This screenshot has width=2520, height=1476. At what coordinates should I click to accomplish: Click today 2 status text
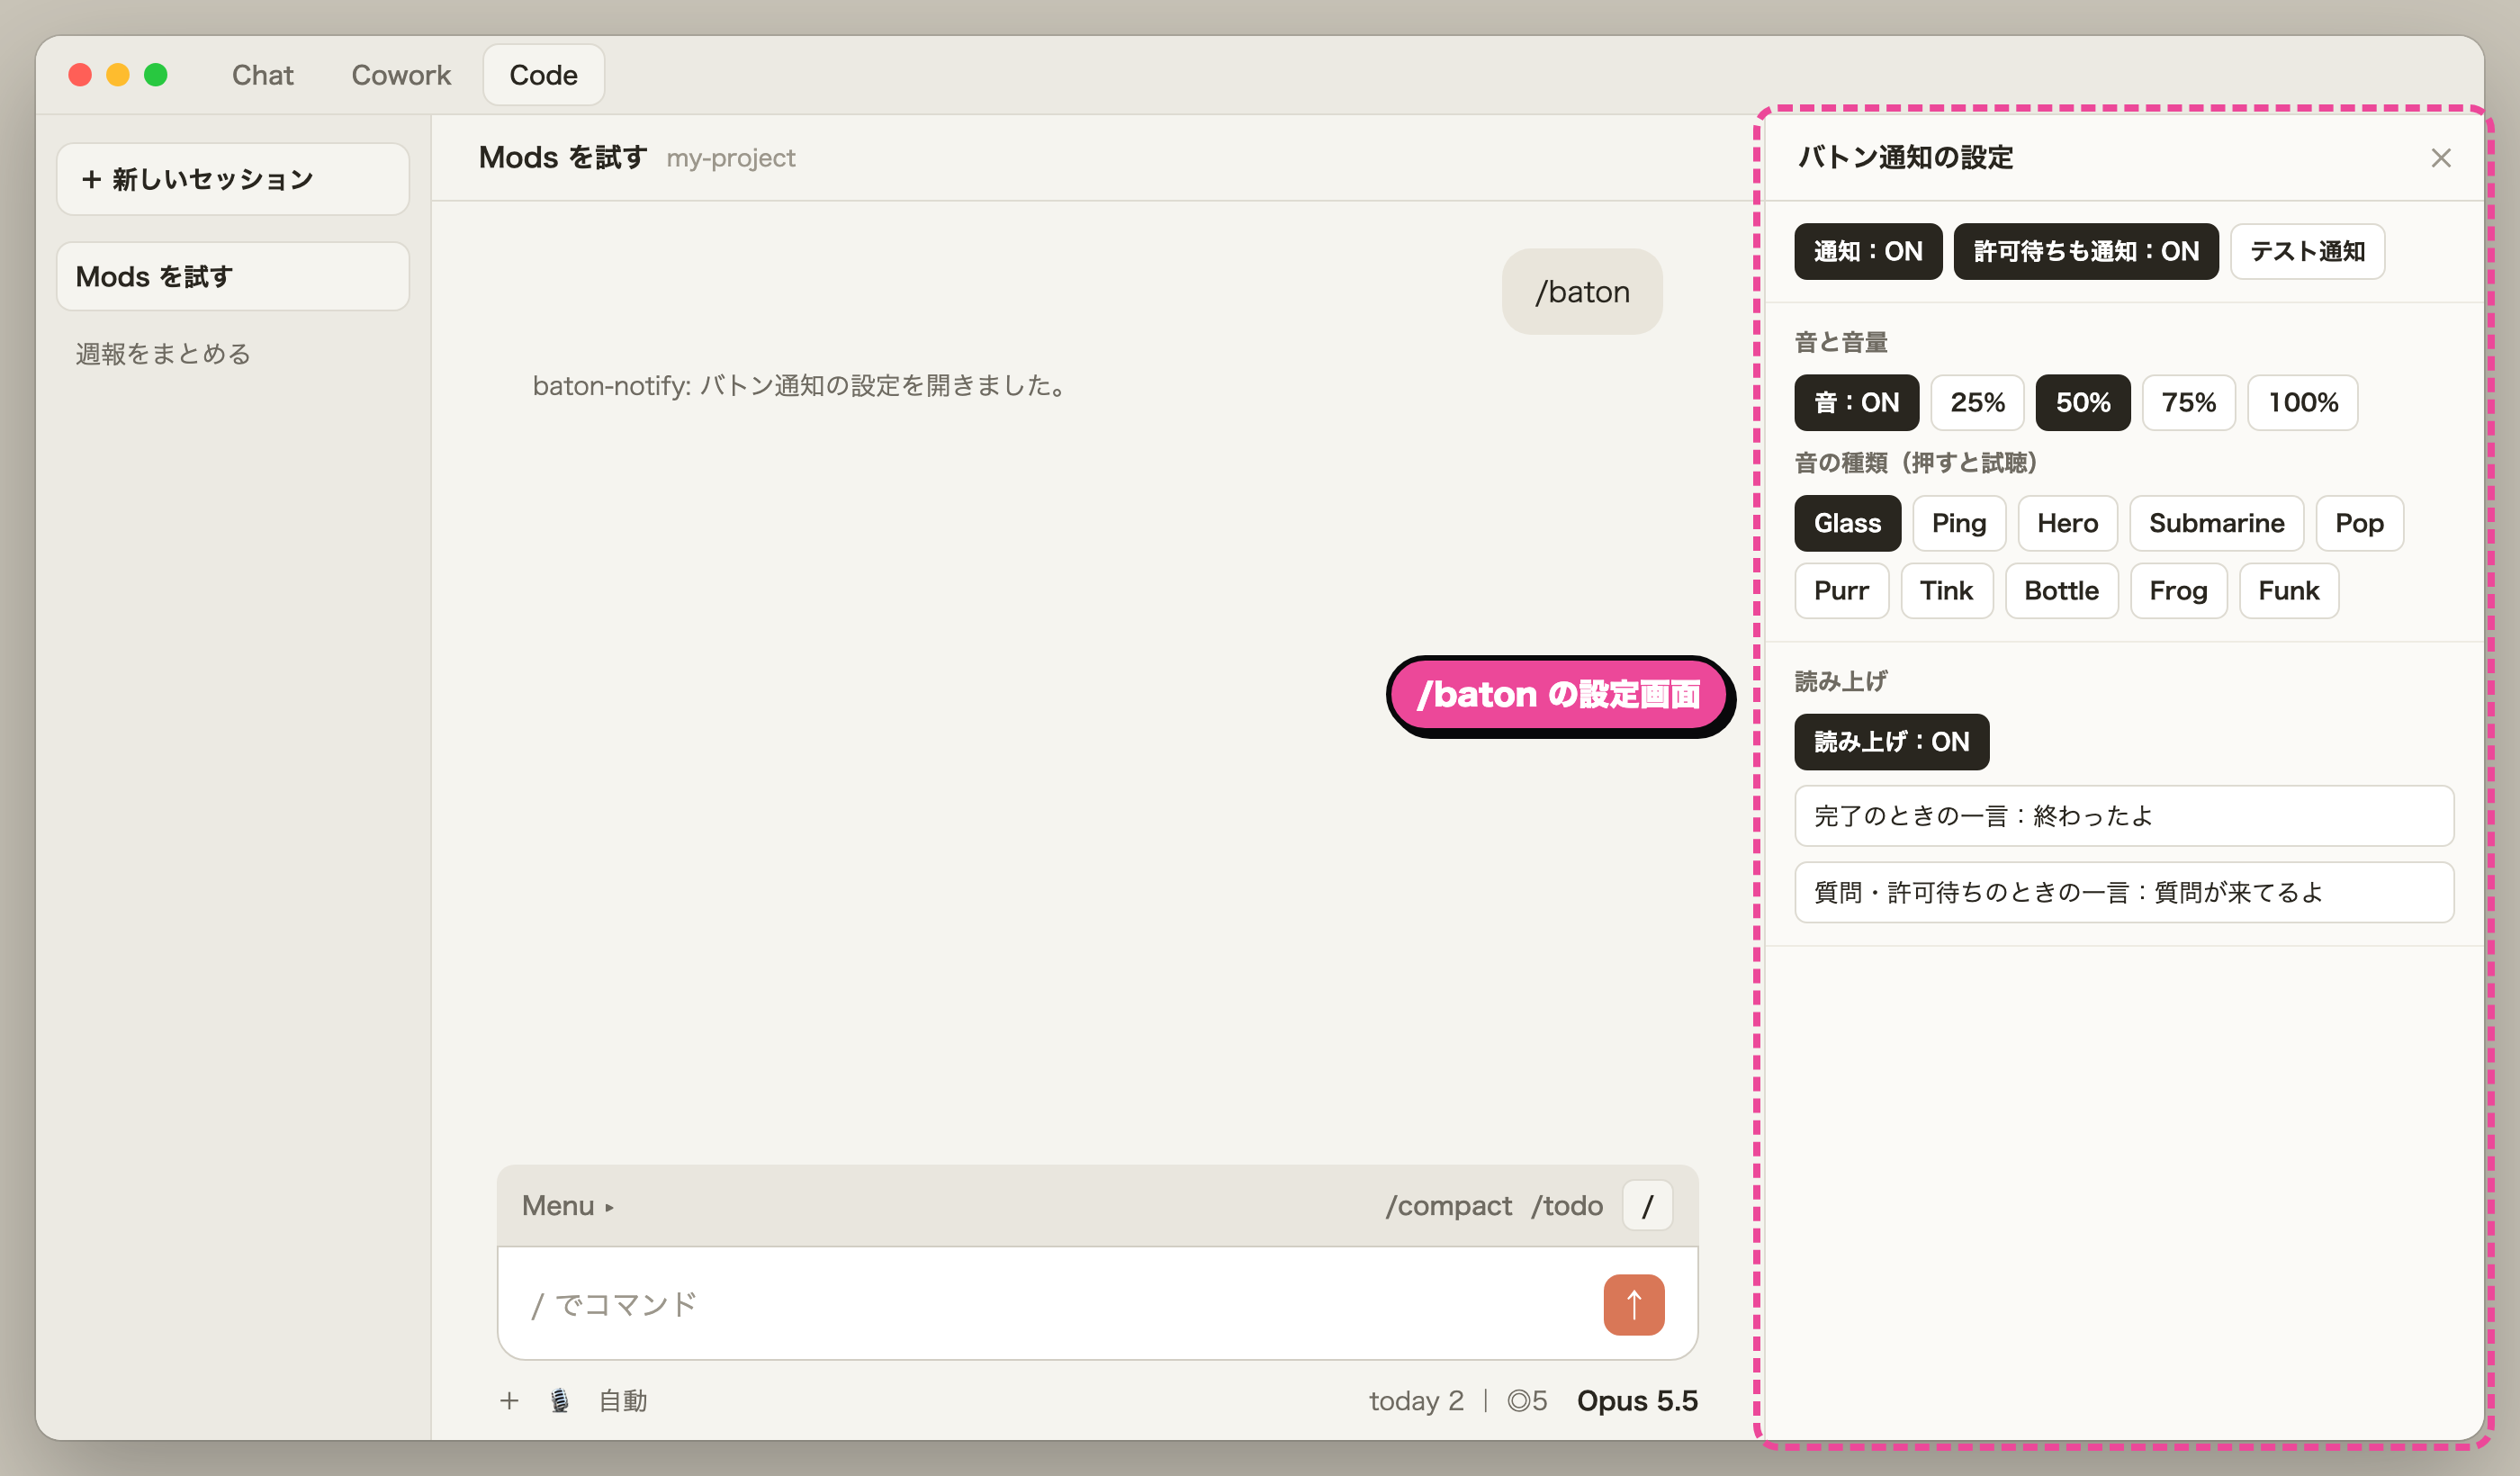coord(1415,1400)
